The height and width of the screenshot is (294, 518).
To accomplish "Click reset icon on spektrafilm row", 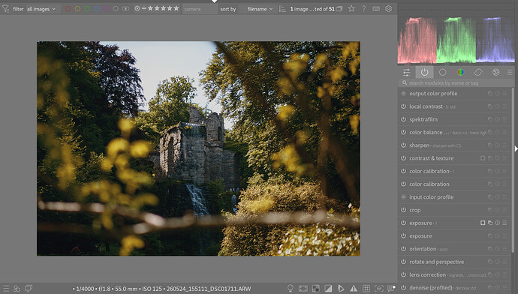I will click(498, 119).
